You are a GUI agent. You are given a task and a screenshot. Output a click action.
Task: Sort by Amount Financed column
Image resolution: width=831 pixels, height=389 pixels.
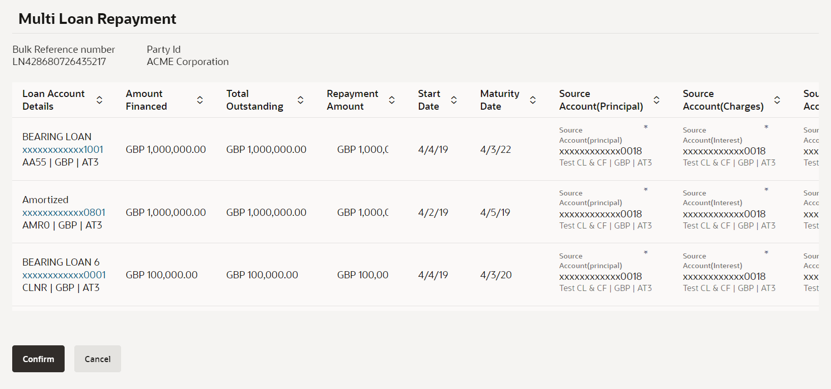(200, 100)
